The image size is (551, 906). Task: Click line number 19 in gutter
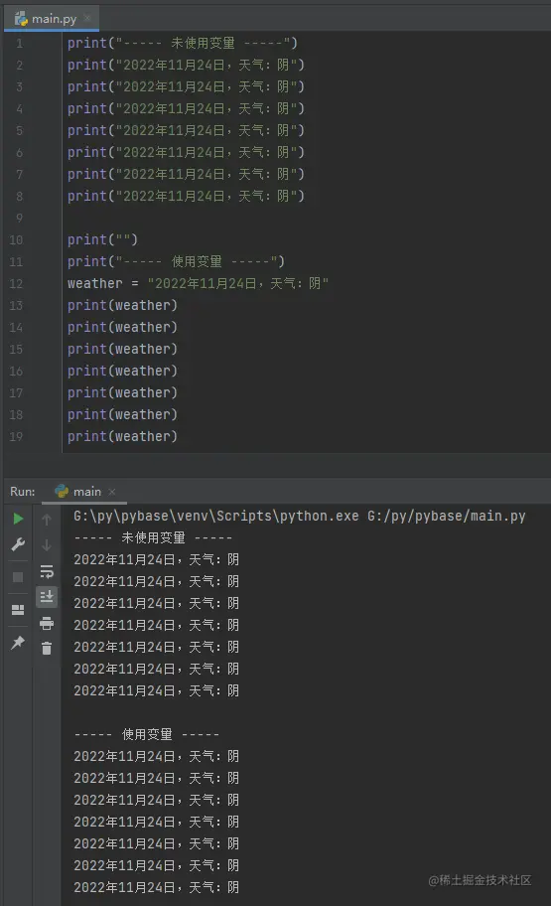(16, 437)
